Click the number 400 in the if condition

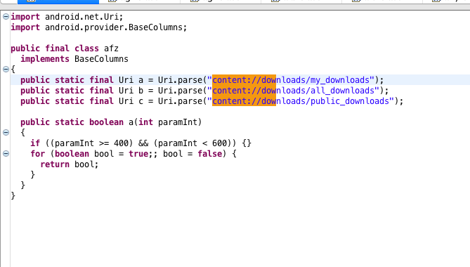[121, 143]
